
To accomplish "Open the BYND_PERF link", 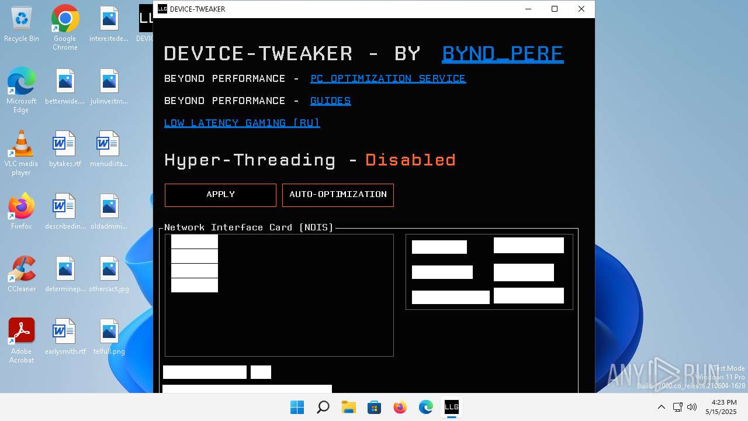I will coord(503,54).
